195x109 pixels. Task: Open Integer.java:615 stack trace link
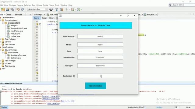(51, 99)
